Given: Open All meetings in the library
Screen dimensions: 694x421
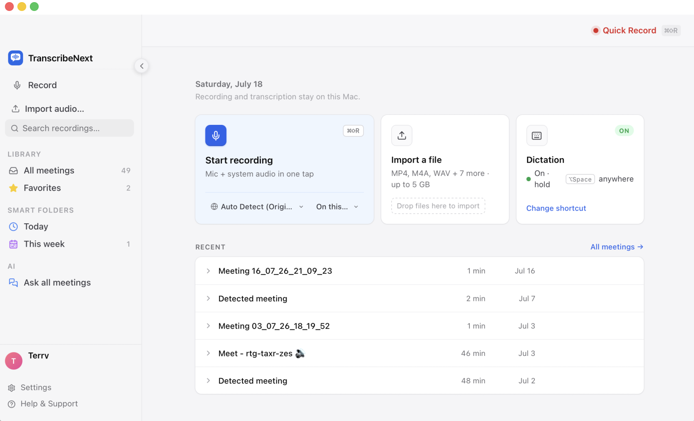Looking at the screenshot, I should pyautogui.click(x=69, y=171).
